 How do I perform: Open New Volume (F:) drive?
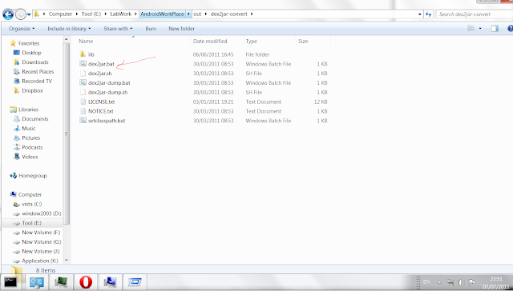[x=41, y=233]
